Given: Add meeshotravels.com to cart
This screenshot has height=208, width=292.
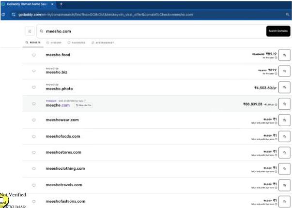Looking at the screenshot, I should (284, 185).
